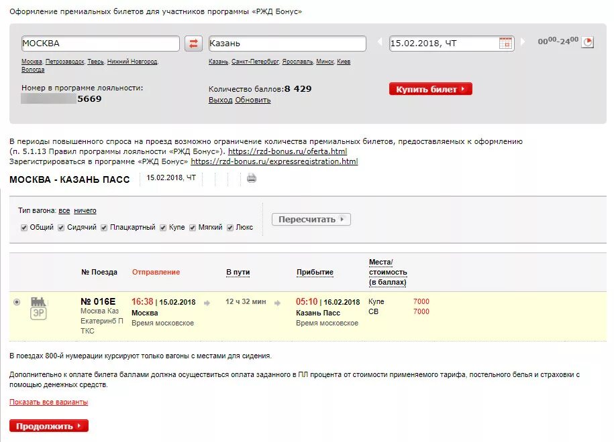Screen dimensions: 614x442
Task: Click the Места/стоимость (в баллах) header
Action: click(388, 272)
